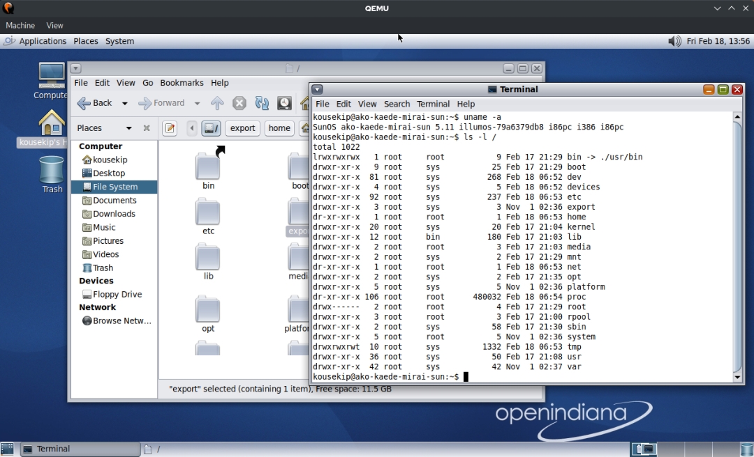Toggle the location text entry edit button
This screenshot has width=754, height=457.
coord(170,128)
